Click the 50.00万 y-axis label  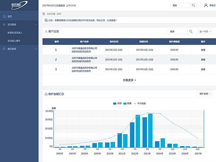49,111
